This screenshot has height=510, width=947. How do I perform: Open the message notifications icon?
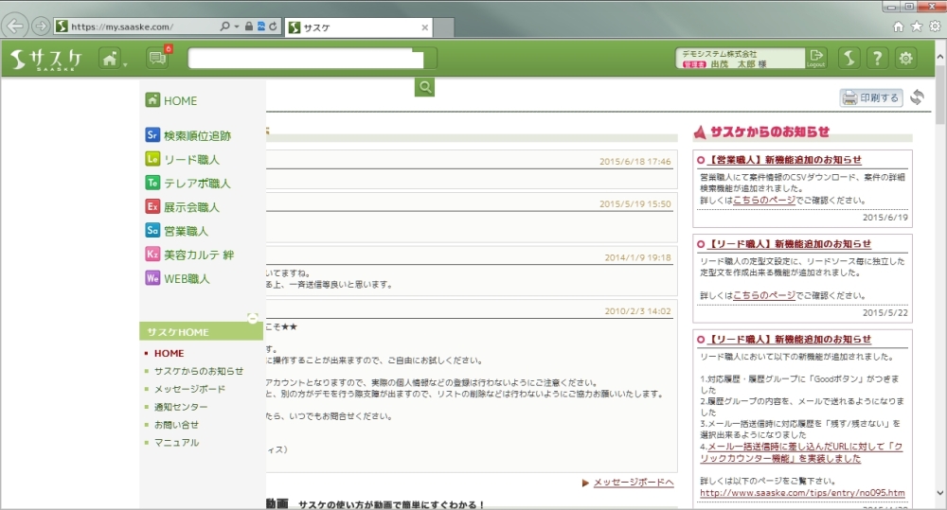pos(157,59)
